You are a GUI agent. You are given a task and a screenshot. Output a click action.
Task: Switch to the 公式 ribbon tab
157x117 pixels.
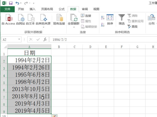pyautogui.click(x=62, y=9)
